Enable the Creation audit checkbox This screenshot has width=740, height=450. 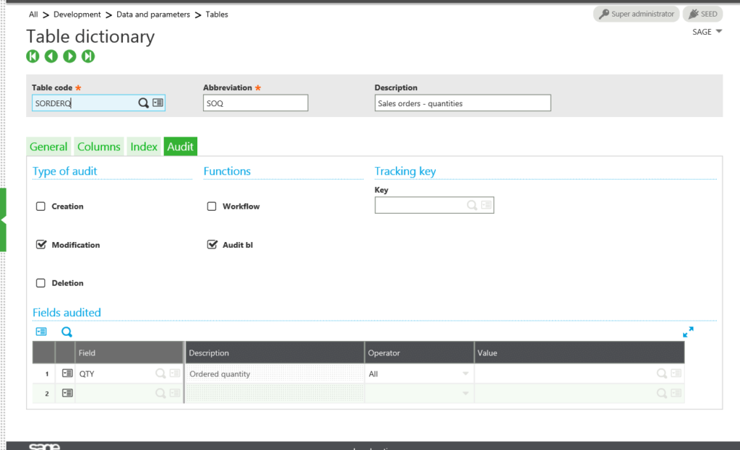(x=41, y=206)
